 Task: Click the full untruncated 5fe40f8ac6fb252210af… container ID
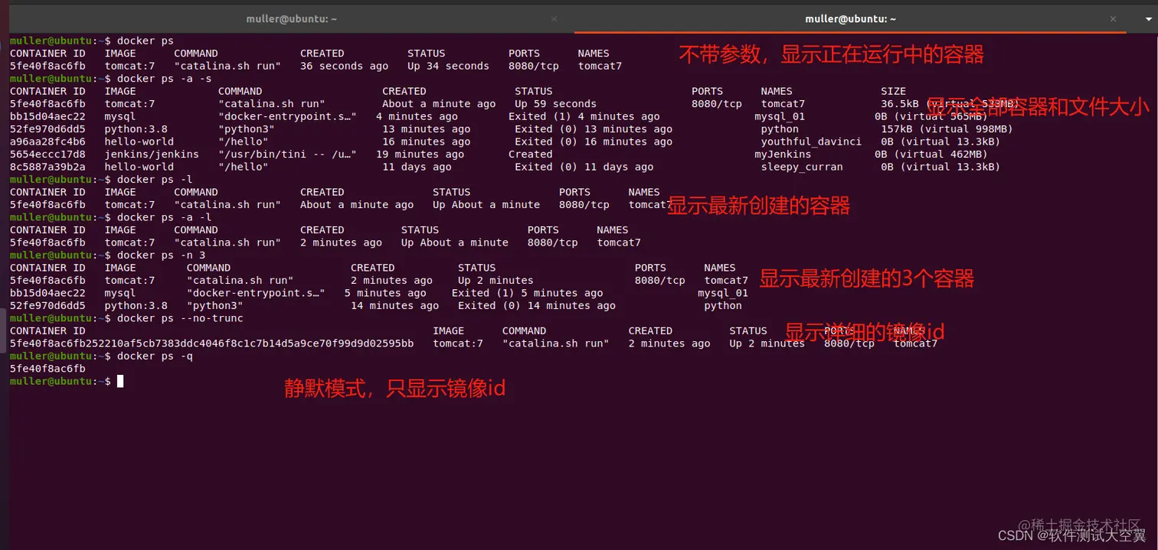[x=211, y=343]
